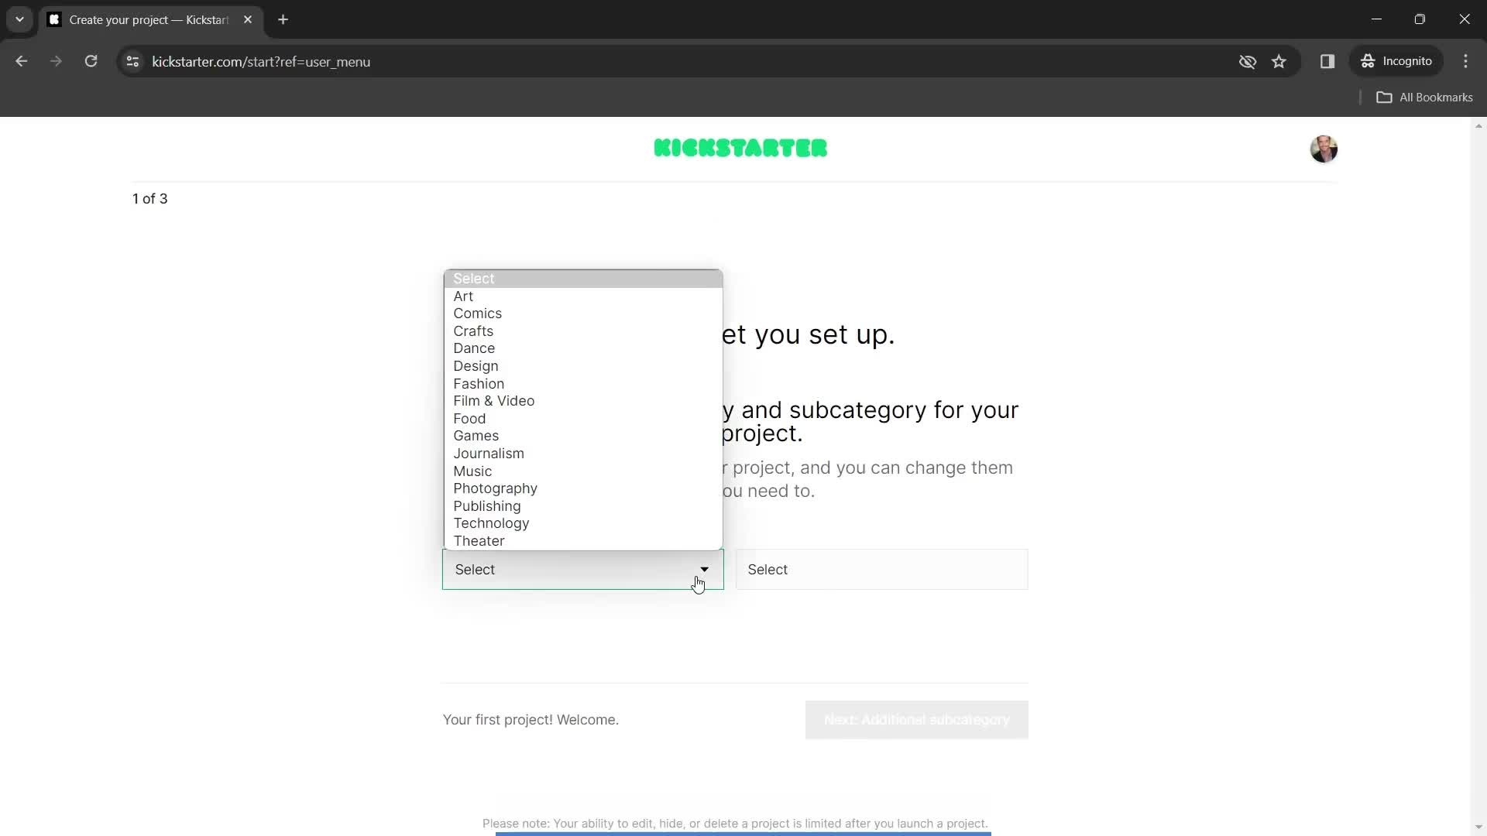Click the Kickstarter logo icon
Image resolution: width=1487 pixels, height=836 pixels.
point(743,148)
